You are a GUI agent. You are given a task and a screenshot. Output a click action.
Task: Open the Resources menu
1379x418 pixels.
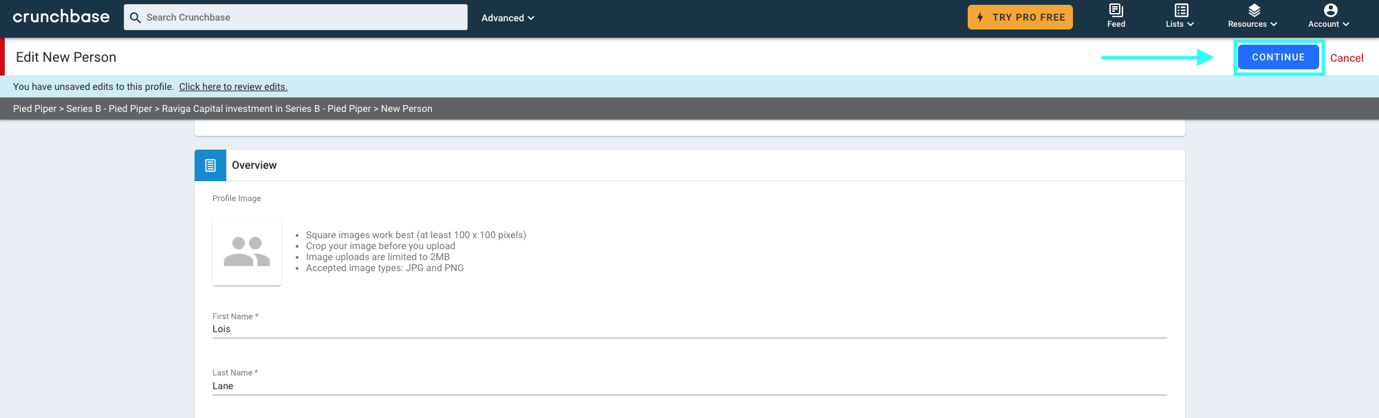coord(1253,16)
